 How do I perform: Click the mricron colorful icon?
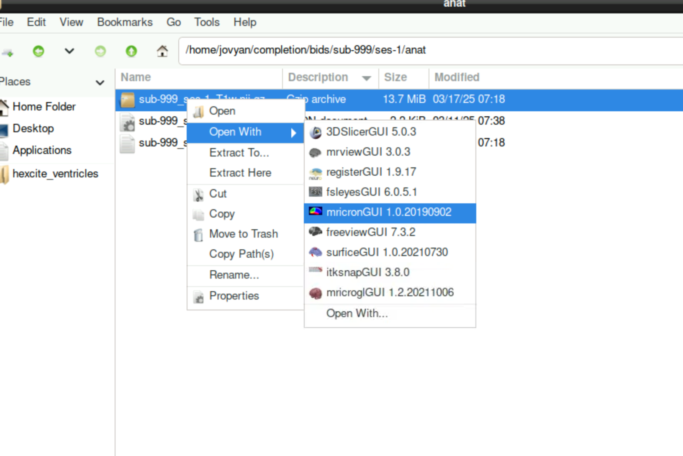(x=316, y=212)
